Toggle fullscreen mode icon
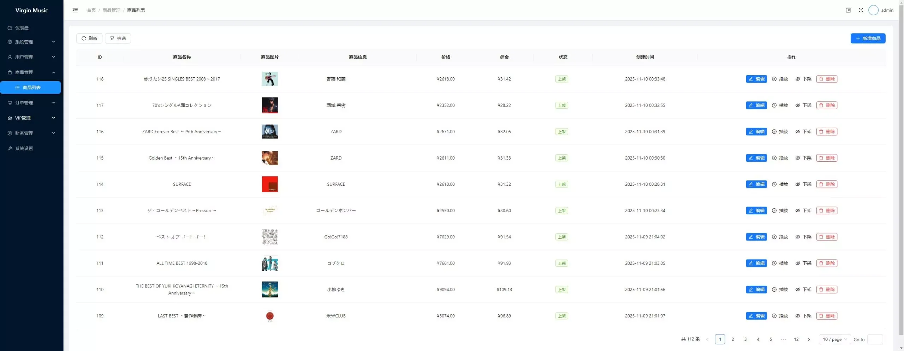This screenshot has width=904, height=351. [861, 10]
